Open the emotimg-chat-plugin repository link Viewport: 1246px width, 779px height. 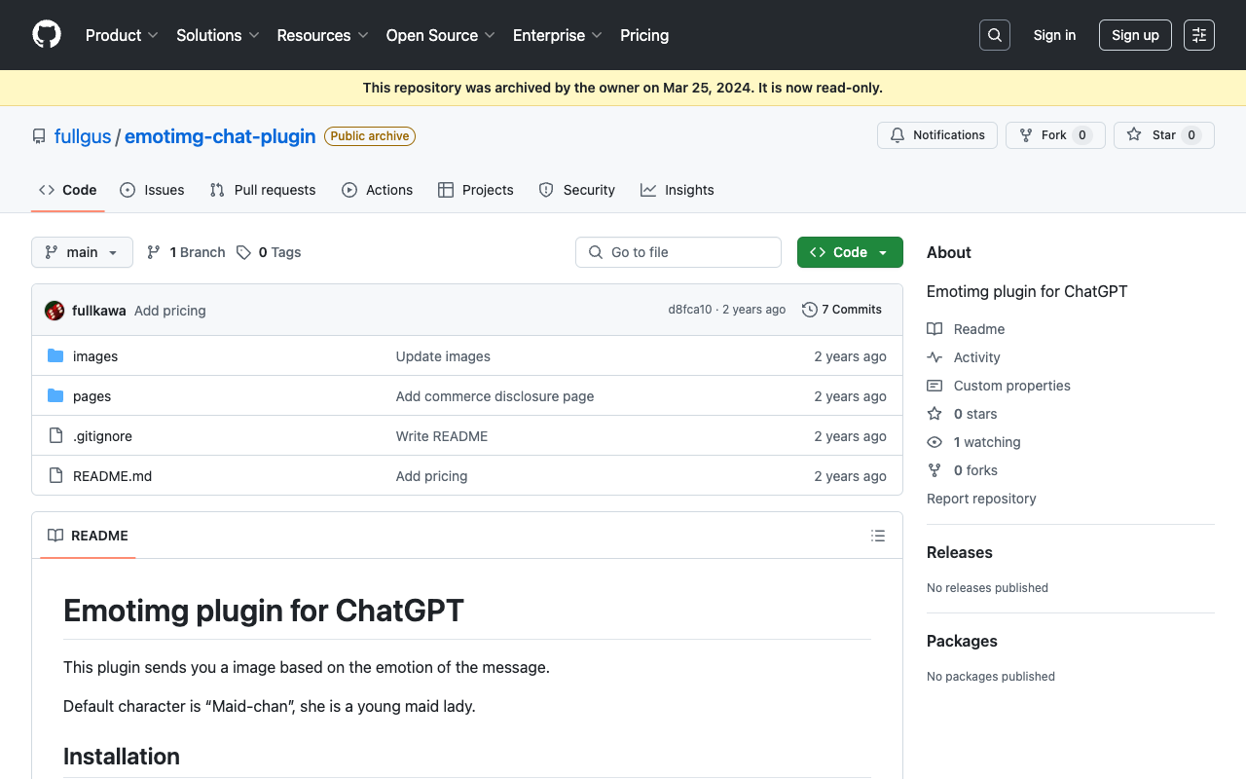220,136
